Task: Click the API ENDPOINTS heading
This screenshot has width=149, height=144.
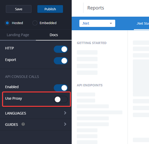Action: tap(90, 85)
